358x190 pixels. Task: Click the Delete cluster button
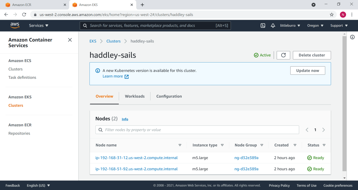pos(312,55)
